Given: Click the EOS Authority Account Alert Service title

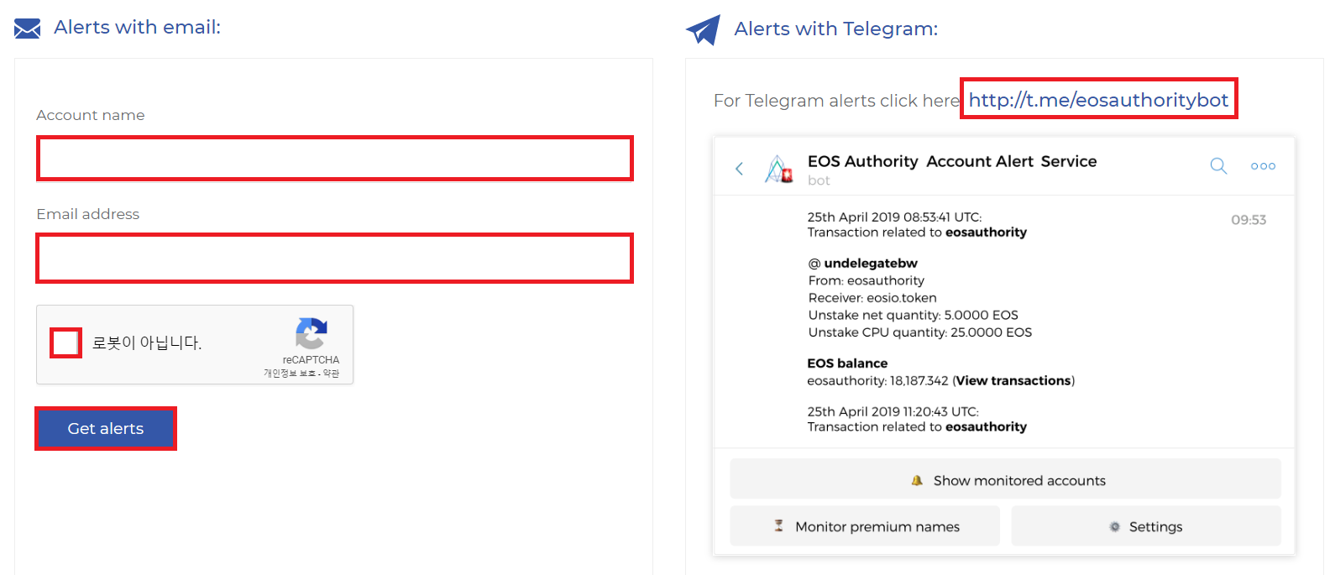Looking at the screenshot, I should coord(952,161).
